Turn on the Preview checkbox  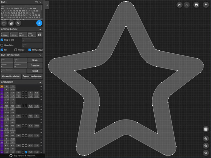15,50
